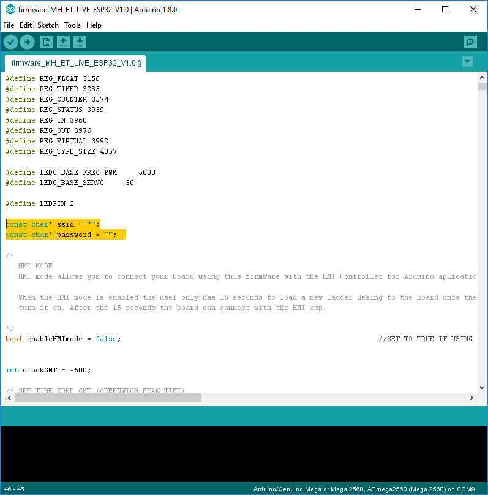Maximize the Arduino window
The image size is (488, 495).
tap(445, 9)
